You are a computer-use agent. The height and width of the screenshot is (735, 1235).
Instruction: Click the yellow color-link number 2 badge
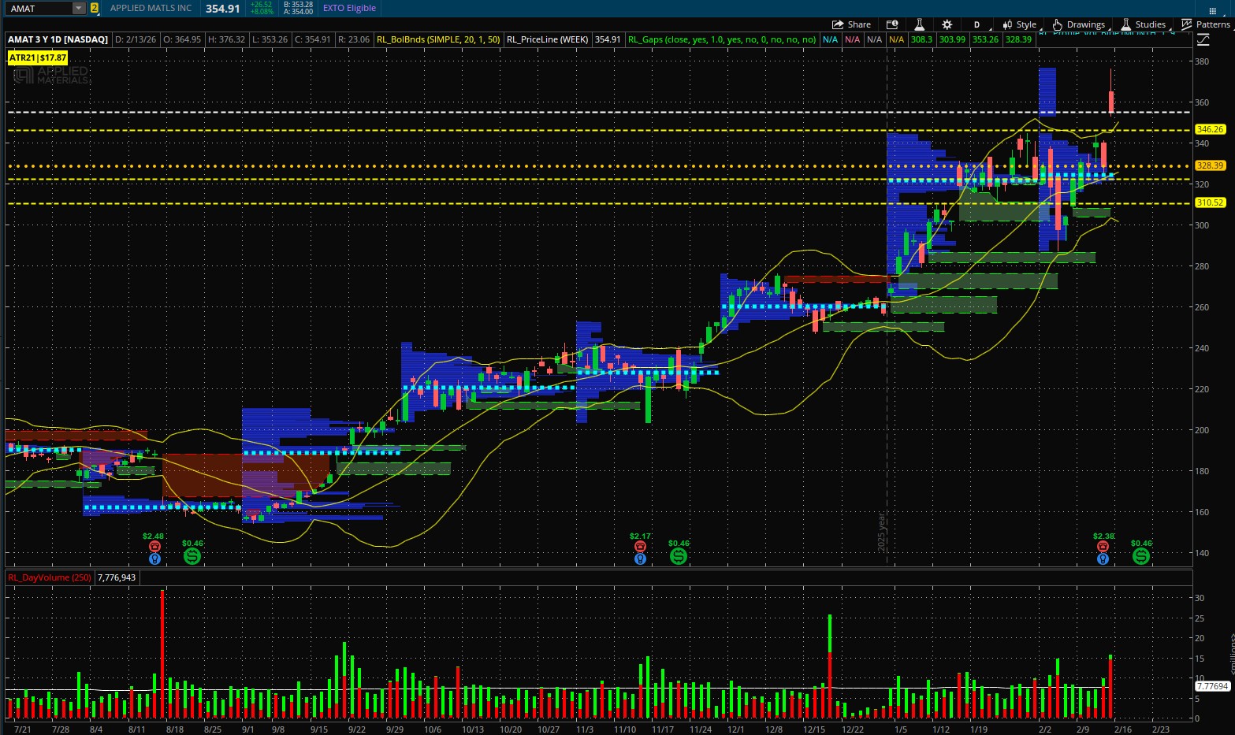click(95, 8)
